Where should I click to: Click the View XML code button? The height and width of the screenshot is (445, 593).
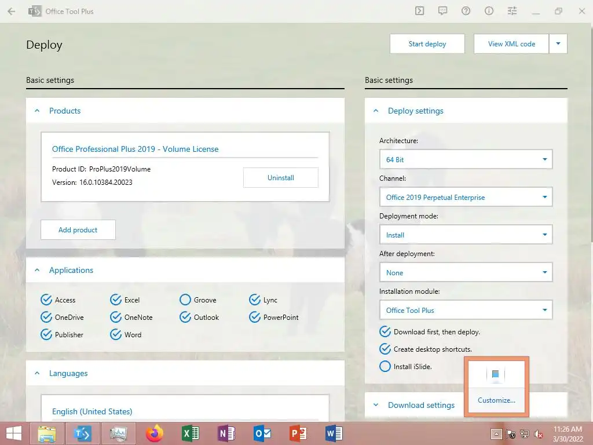(x=511, y=43)
